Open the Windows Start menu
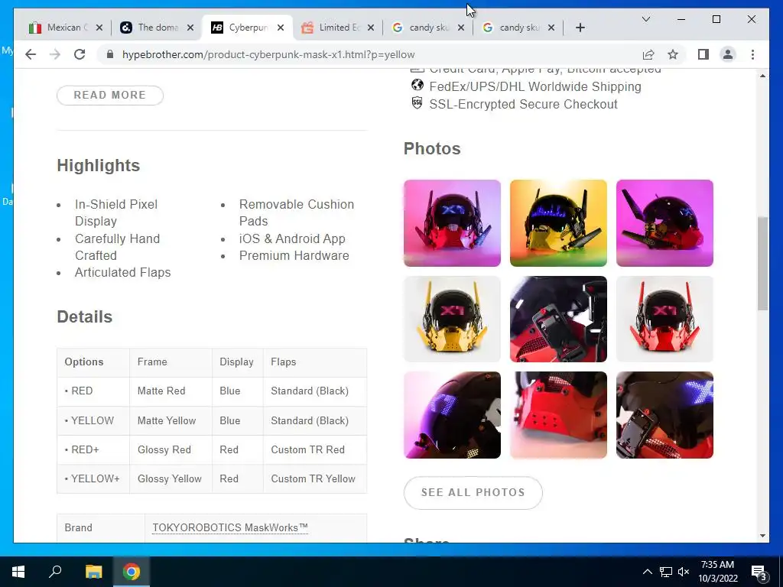783x587 pixels. (18, 572)
